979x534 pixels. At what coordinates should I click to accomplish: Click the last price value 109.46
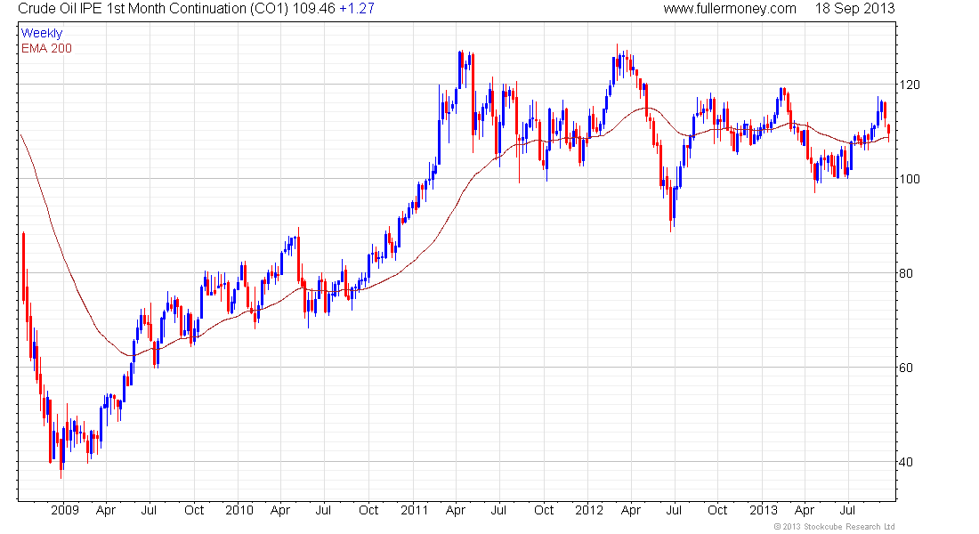pos(313,9)
